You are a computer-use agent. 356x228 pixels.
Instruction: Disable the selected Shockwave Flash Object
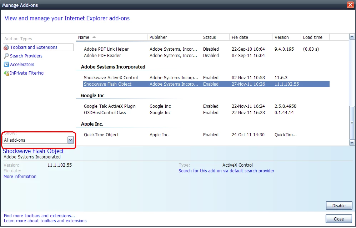[339, 206]
